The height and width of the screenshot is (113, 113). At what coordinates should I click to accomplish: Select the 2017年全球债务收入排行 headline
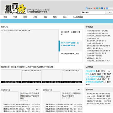(x=70, y=54)
